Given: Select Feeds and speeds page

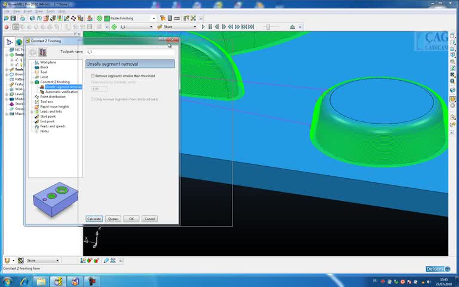Looking at the screenshot, I should coord(53,126).
